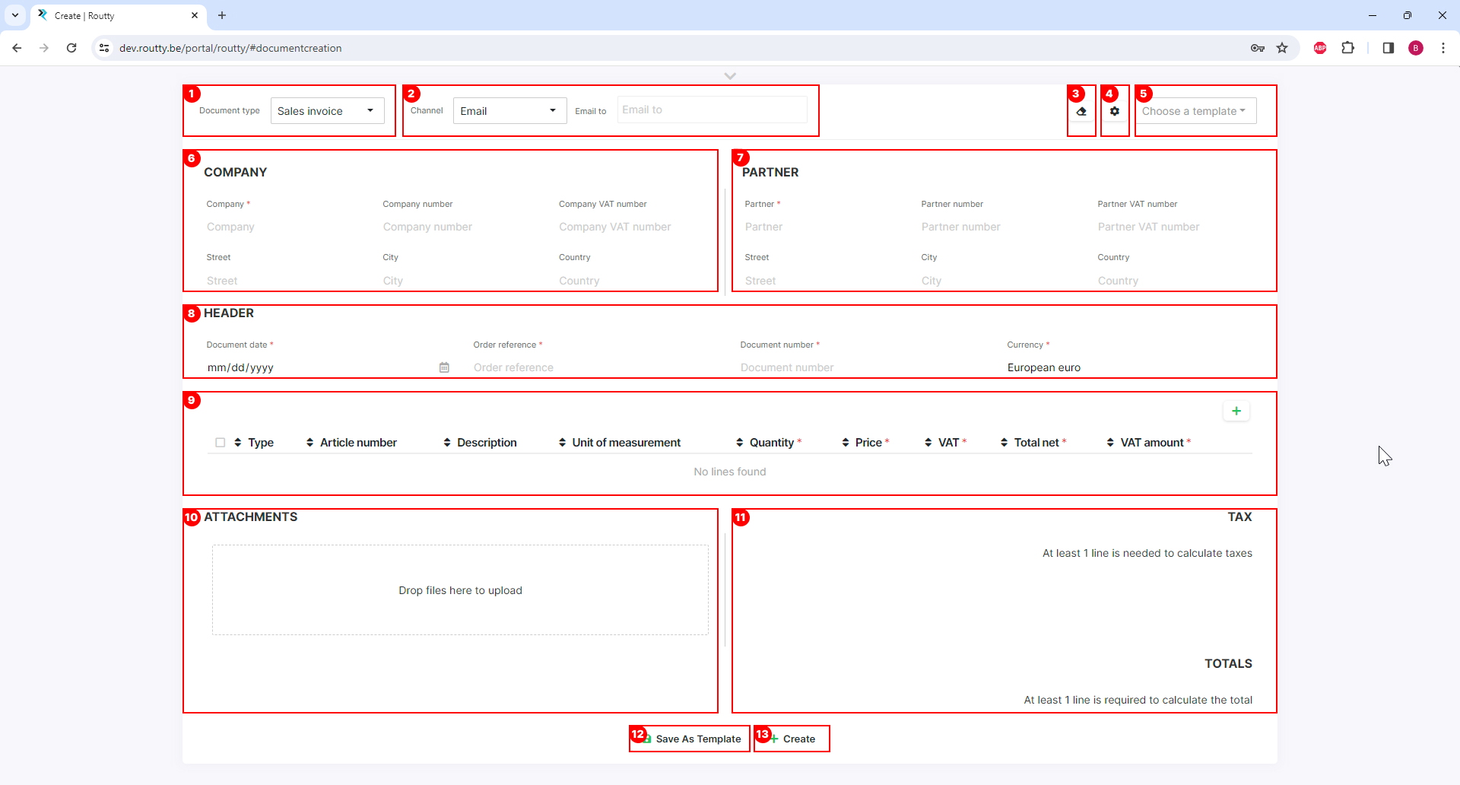
Task: Expand the collapsed top chevron panel
Action: 730,76
